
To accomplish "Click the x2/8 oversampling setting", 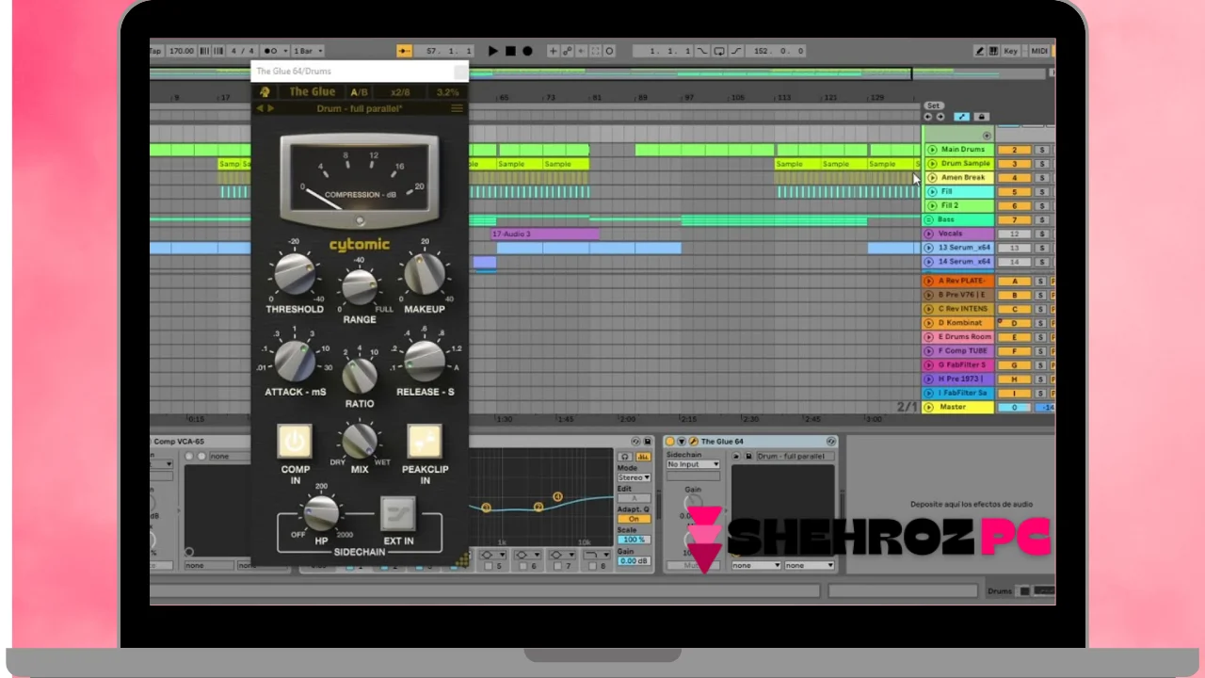I will click(400, 92).
